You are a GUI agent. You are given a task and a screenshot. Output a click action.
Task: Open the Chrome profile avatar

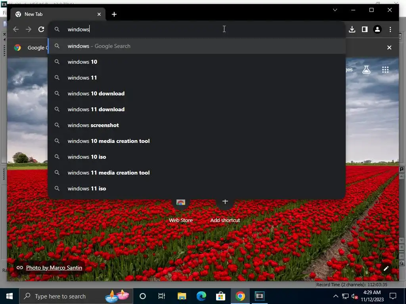(377, 29)
